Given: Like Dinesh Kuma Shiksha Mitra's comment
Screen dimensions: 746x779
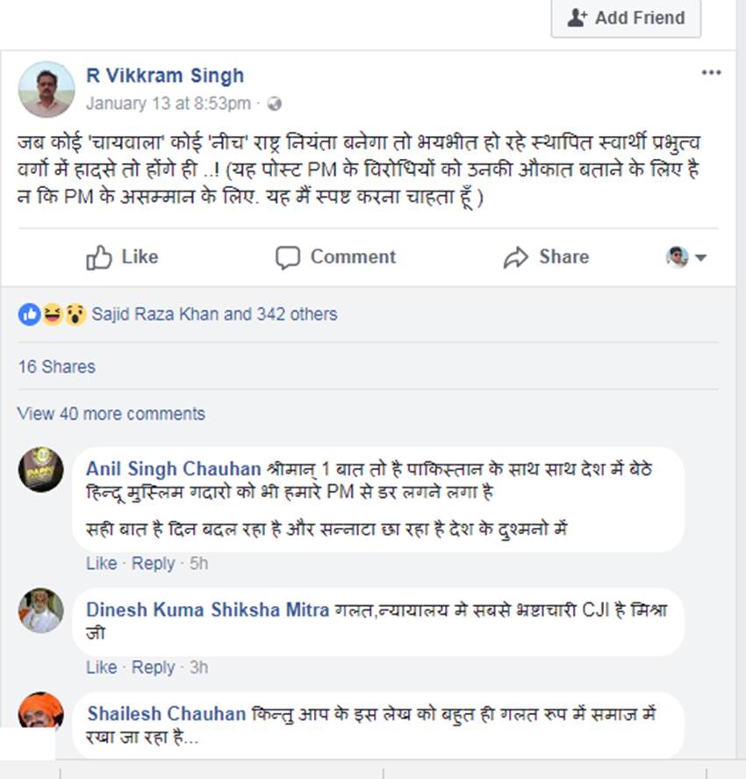Looking at the screenshot, I should click(101, 667).
